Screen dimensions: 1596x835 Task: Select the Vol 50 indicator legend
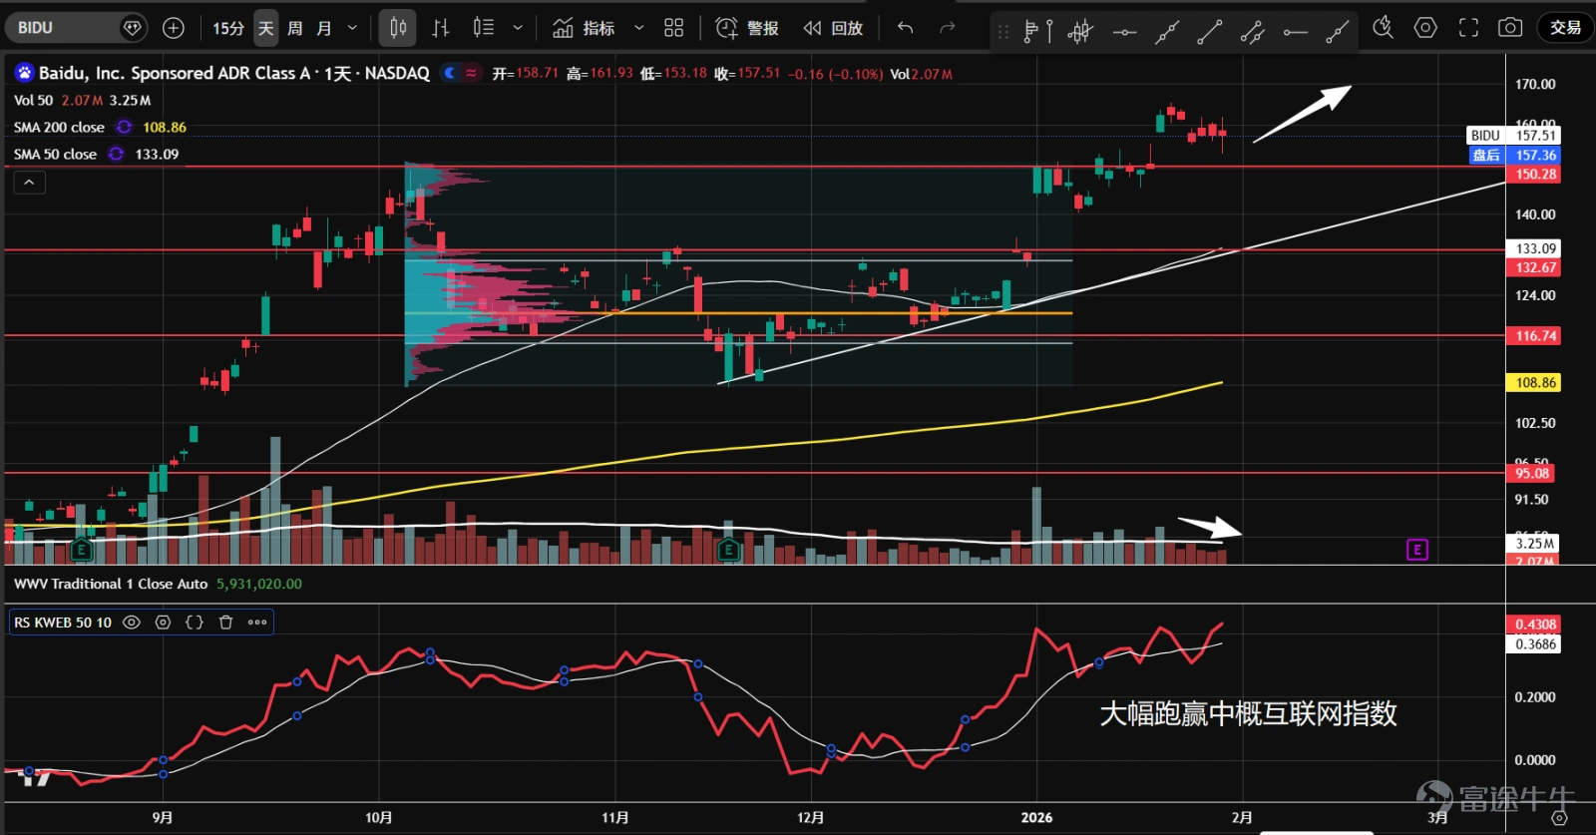33,100
